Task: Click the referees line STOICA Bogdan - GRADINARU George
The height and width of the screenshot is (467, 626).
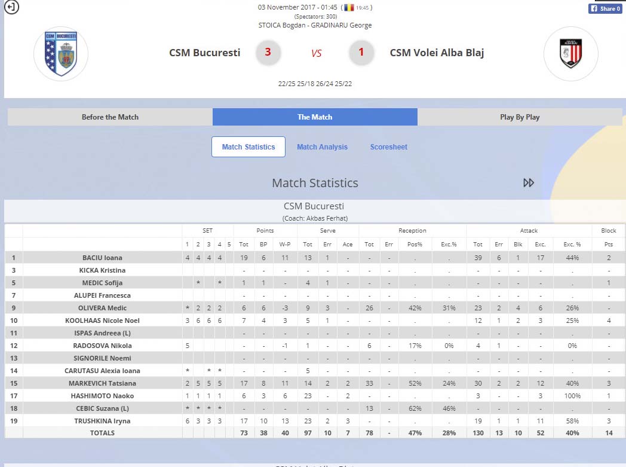Action: (315, 25)
